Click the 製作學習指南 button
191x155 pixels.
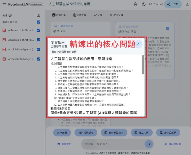tap(114, 133)
